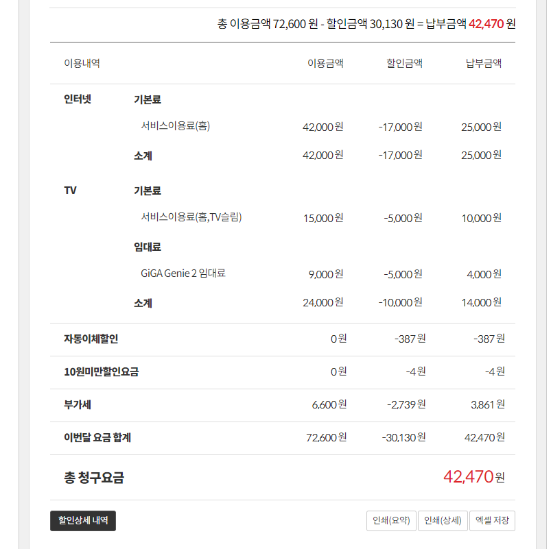This screenshot has width=551, height=549.
Task: Open the 할인상세 내역 button
Action: (83, 521)
